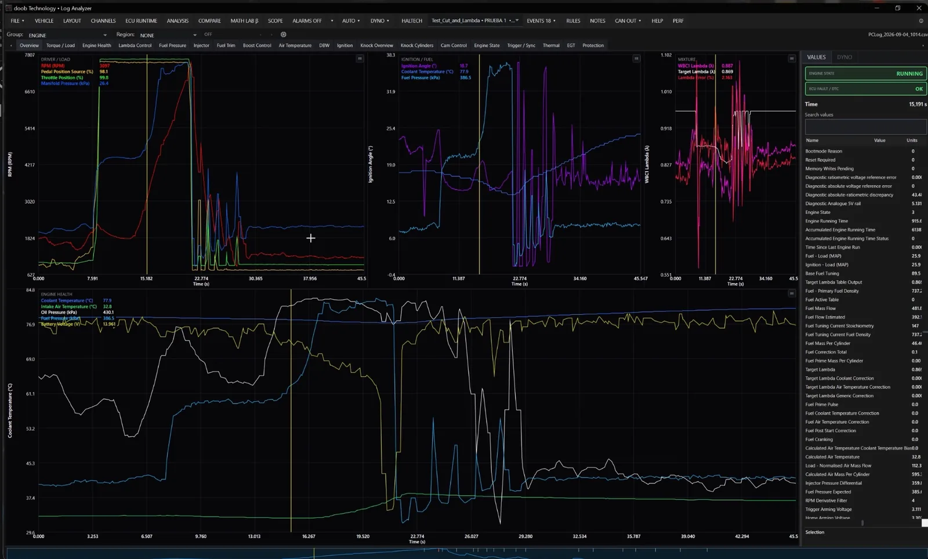Expand the arrow next to ALARMS OFF
The image size is (928, 559).
pyautogui.click(x=332, y=21)
